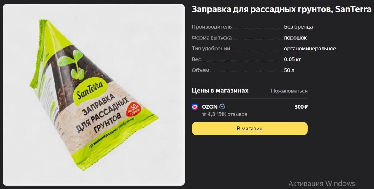The image size is (374, 189).
Task: Click the OZON red-blue logo icon
Action: click(x=195, y=107)
